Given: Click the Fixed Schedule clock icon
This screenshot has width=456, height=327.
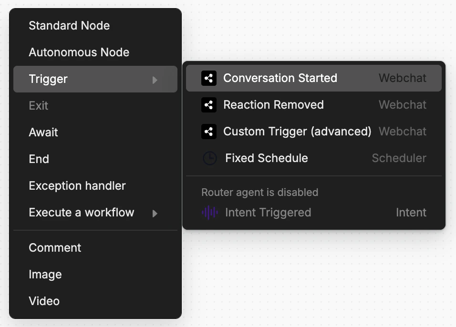Looking at the screenshot, I should 209,158.
